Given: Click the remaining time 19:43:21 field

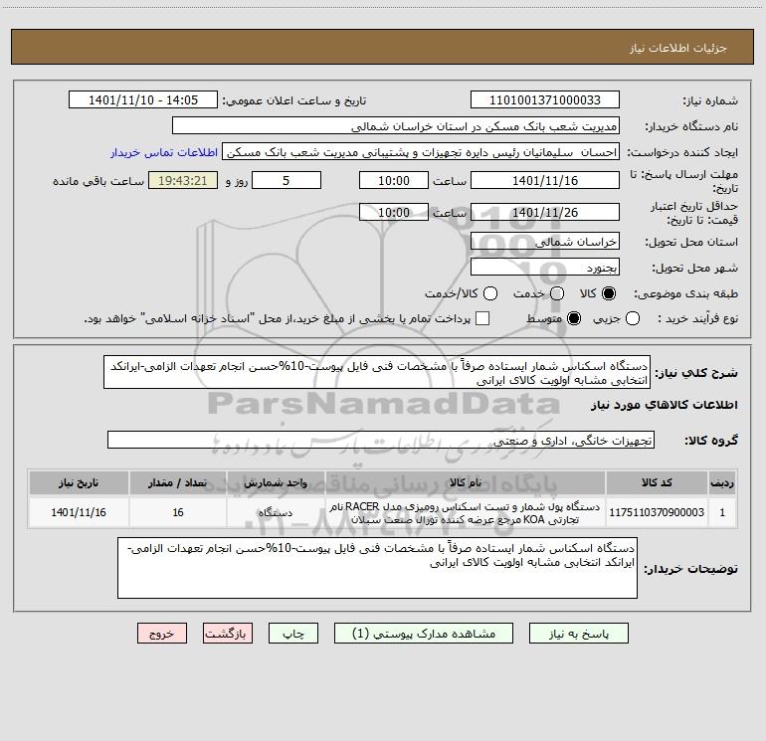Looking at the screenshot, I should 183,180.
